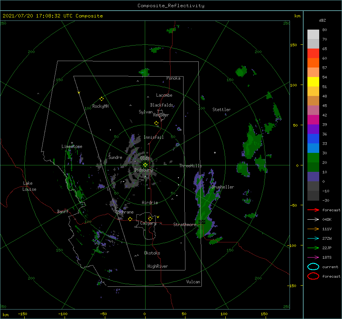This screenshot has width=342, height=319.
Task: Select the Red Deer label on map
Action: [x=161, y=115]
